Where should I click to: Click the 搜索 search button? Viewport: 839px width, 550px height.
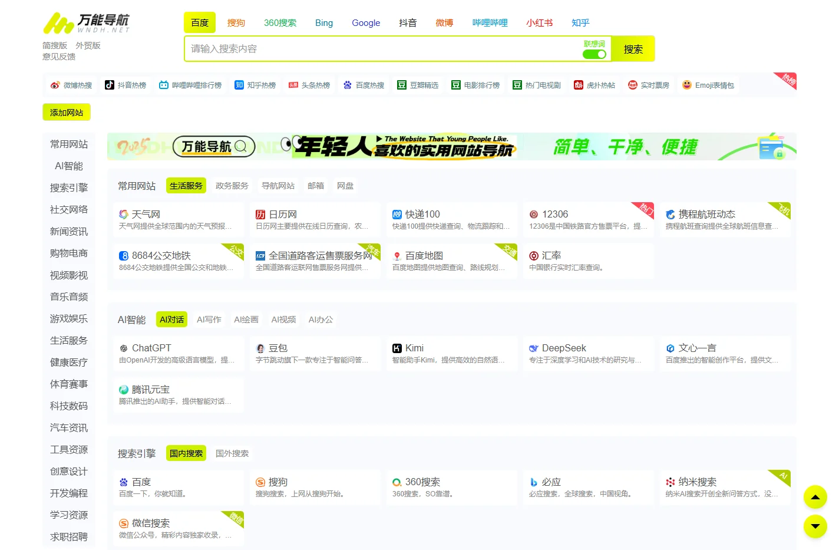coord(633,49)
